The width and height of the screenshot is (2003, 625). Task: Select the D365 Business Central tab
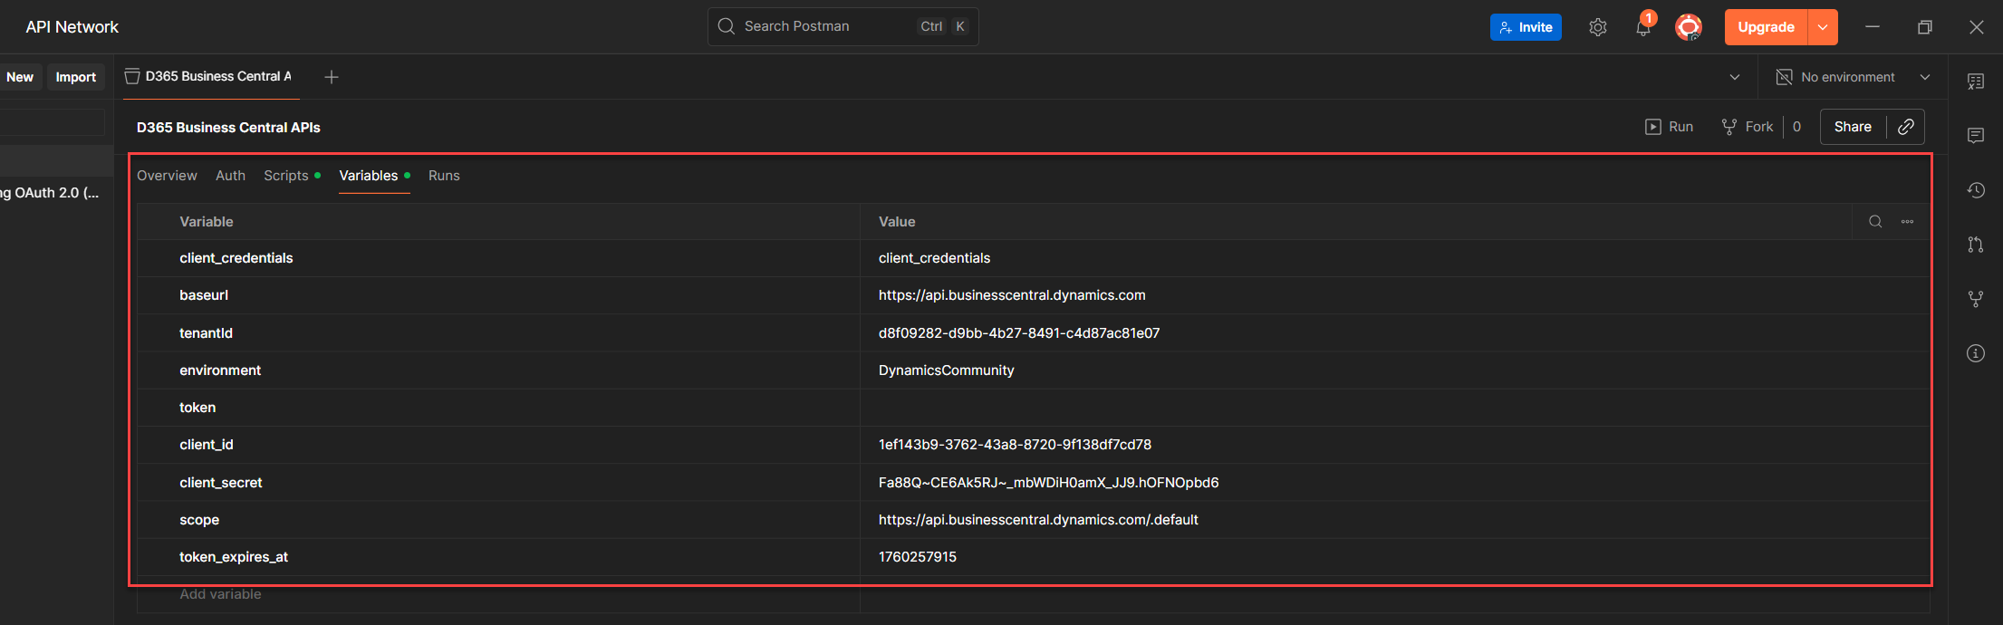tap(210, 77)
